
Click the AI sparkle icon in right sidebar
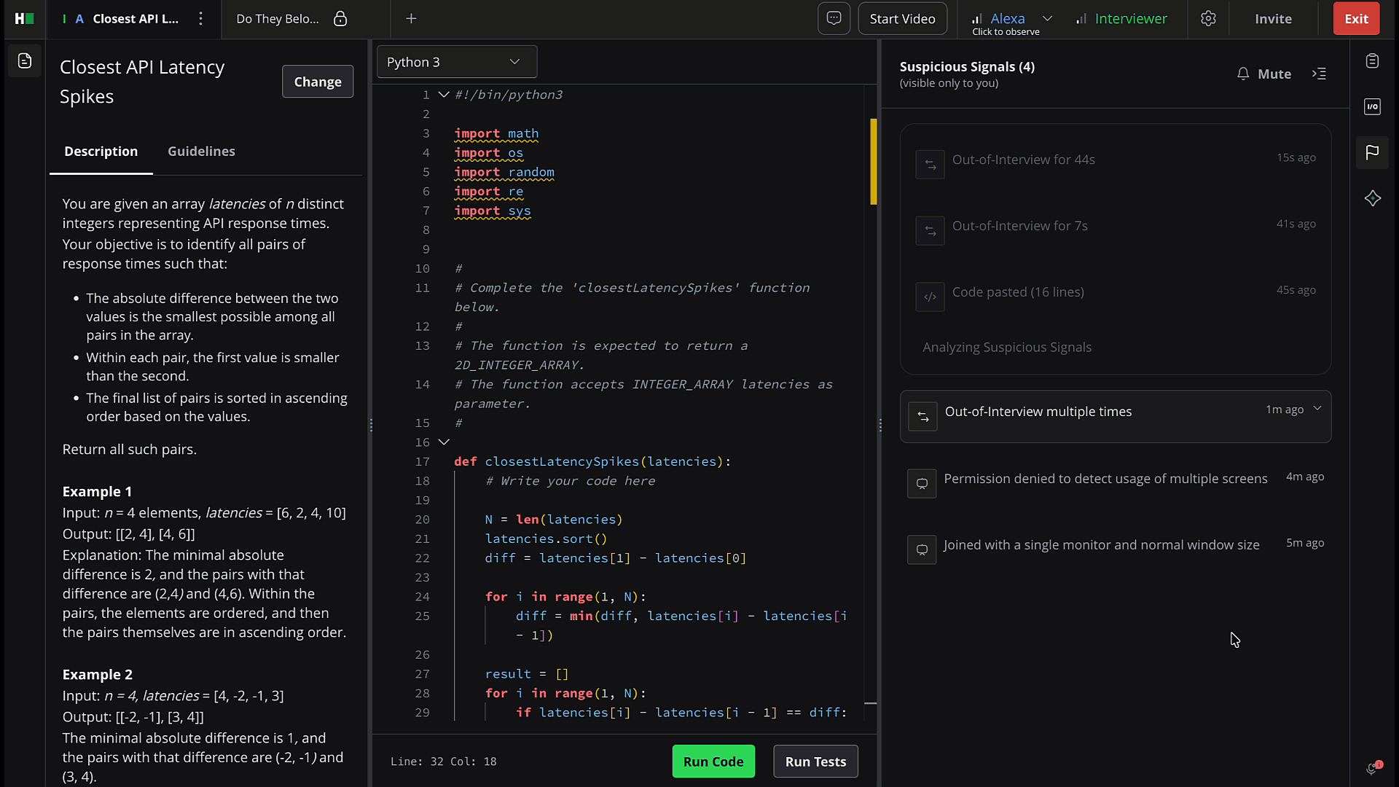pyautogui.click(x=1373, y=197)
